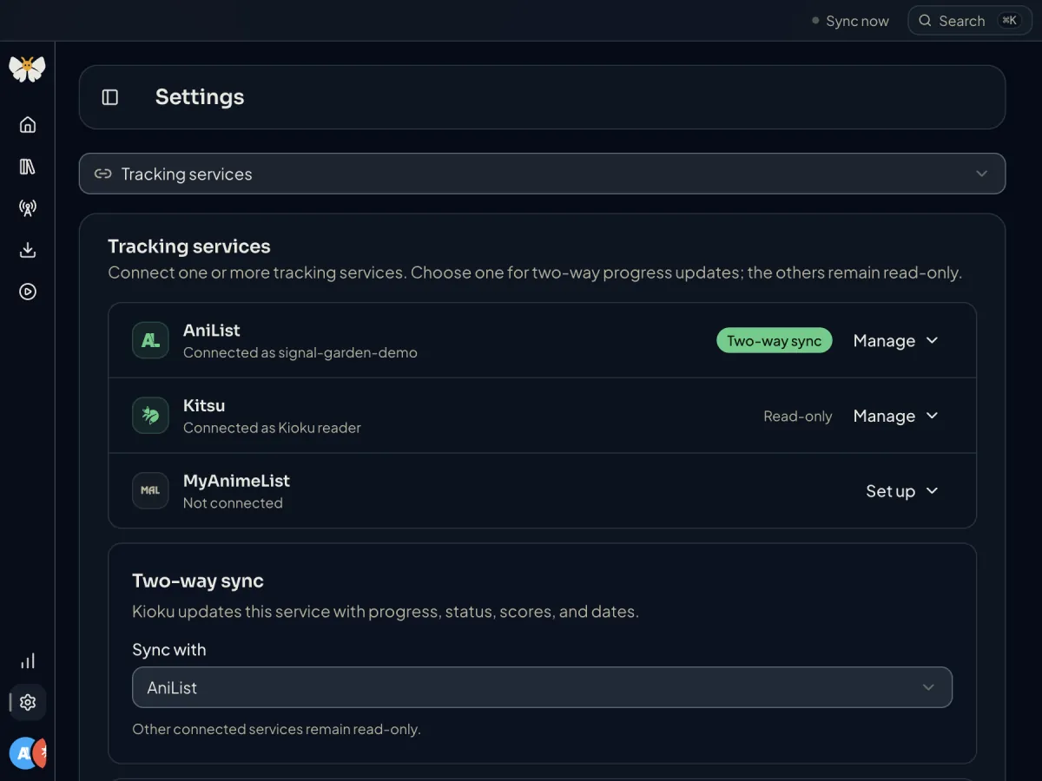Open the broadcast antenna sidebar icon
Viewport: 1042px width, 781px height.
click(28, 208)
